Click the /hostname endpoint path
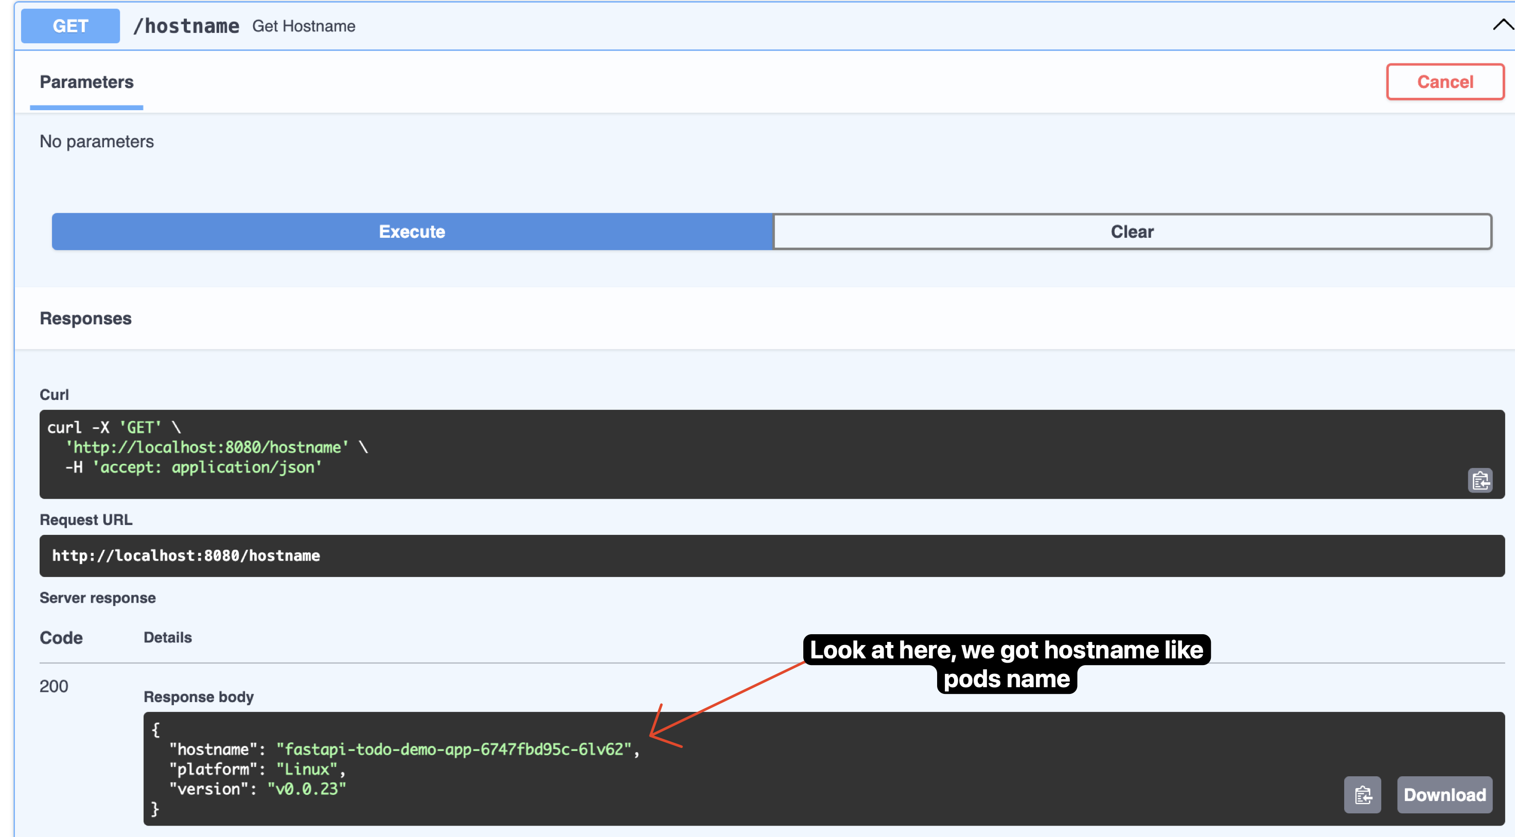The image size is (1515, 837). [x=186, y=26]
